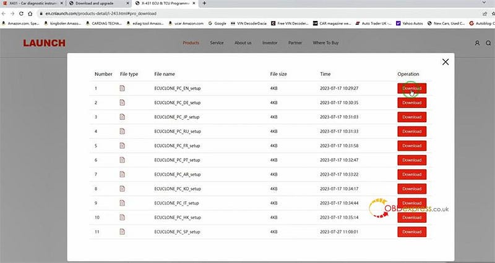Click file icon for ECUCLONE_PC_AR_setup
The height and width of the screenshot is (263, 495).
coord(122,174)
